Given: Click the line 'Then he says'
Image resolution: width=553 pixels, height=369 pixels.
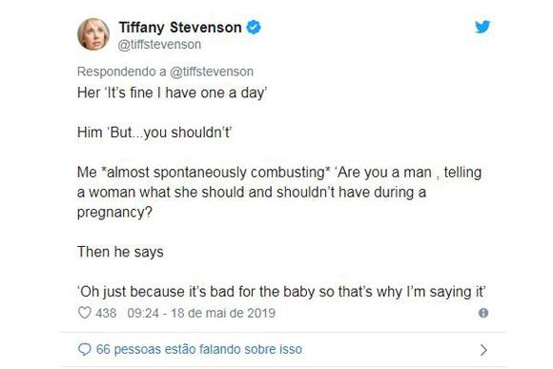Looking at the screenshot, I should [120, 252].
